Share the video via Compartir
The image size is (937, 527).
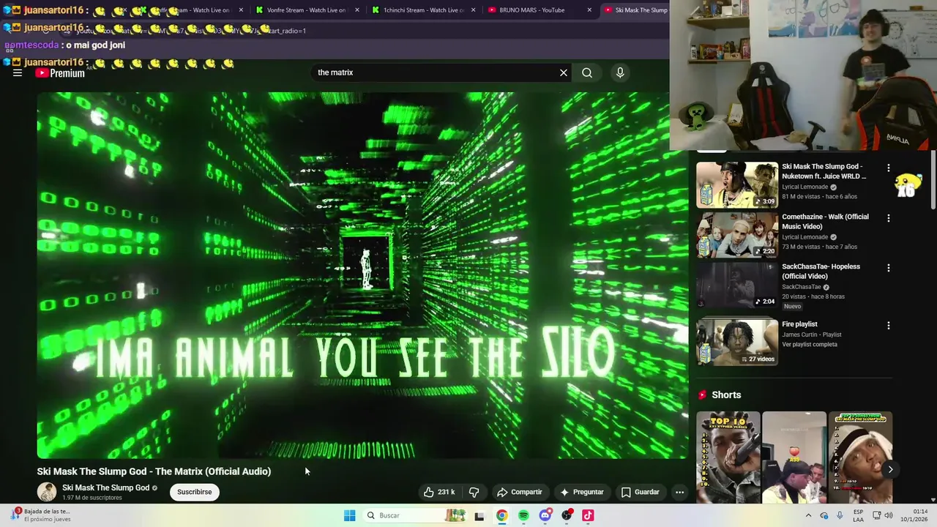coord(519,492)
